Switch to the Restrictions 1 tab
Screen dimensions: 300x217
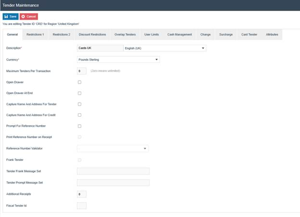(x=35, y=35)
